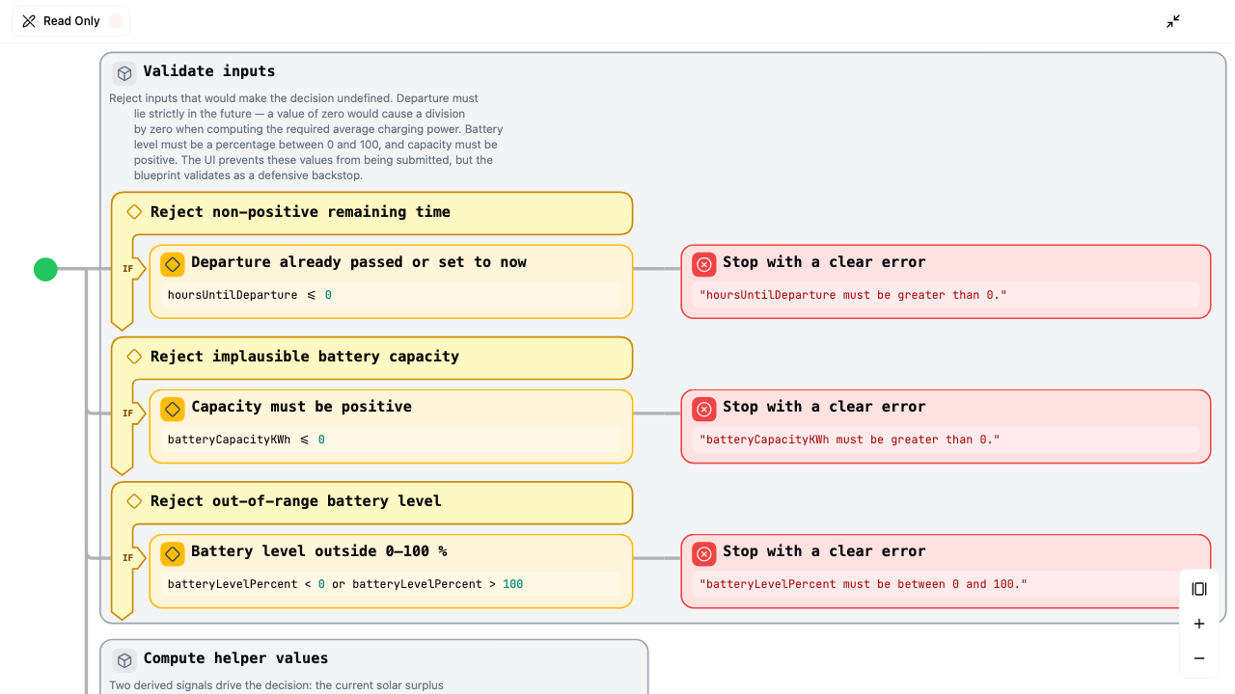1235x694 pixels.
Task: Click 'Stop with a clear error' title in batteryCapacityKWh node
Action: coord(824,407)
